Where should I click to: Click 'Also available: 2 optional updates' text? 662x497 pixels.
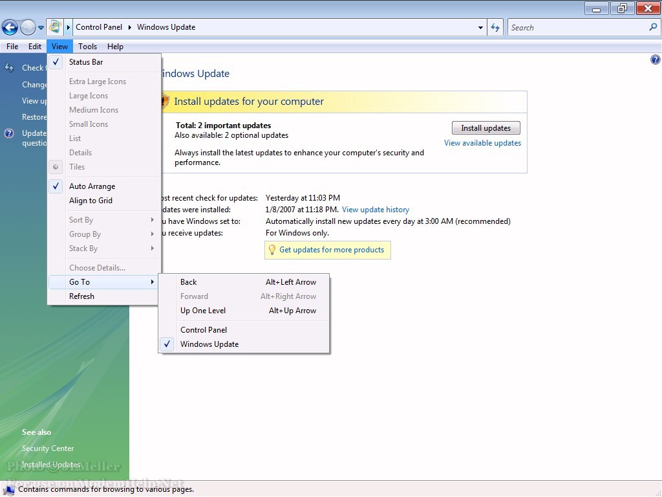[231, 135]
